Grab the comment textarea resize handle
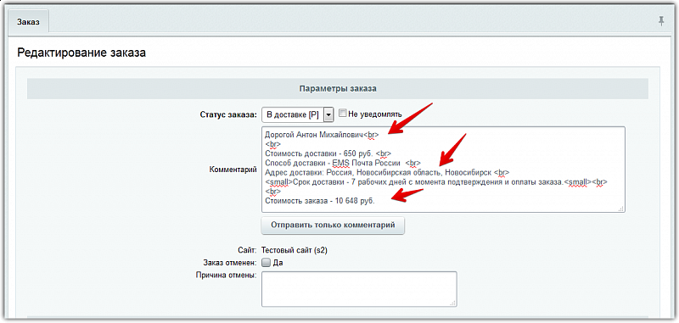Image resolution: width=679 pixels, height=323 pixels. click(x=621, y=209)
